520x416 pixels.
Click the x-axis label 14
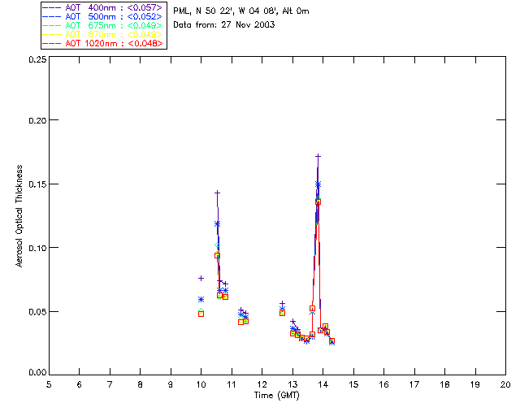(323, 384)
